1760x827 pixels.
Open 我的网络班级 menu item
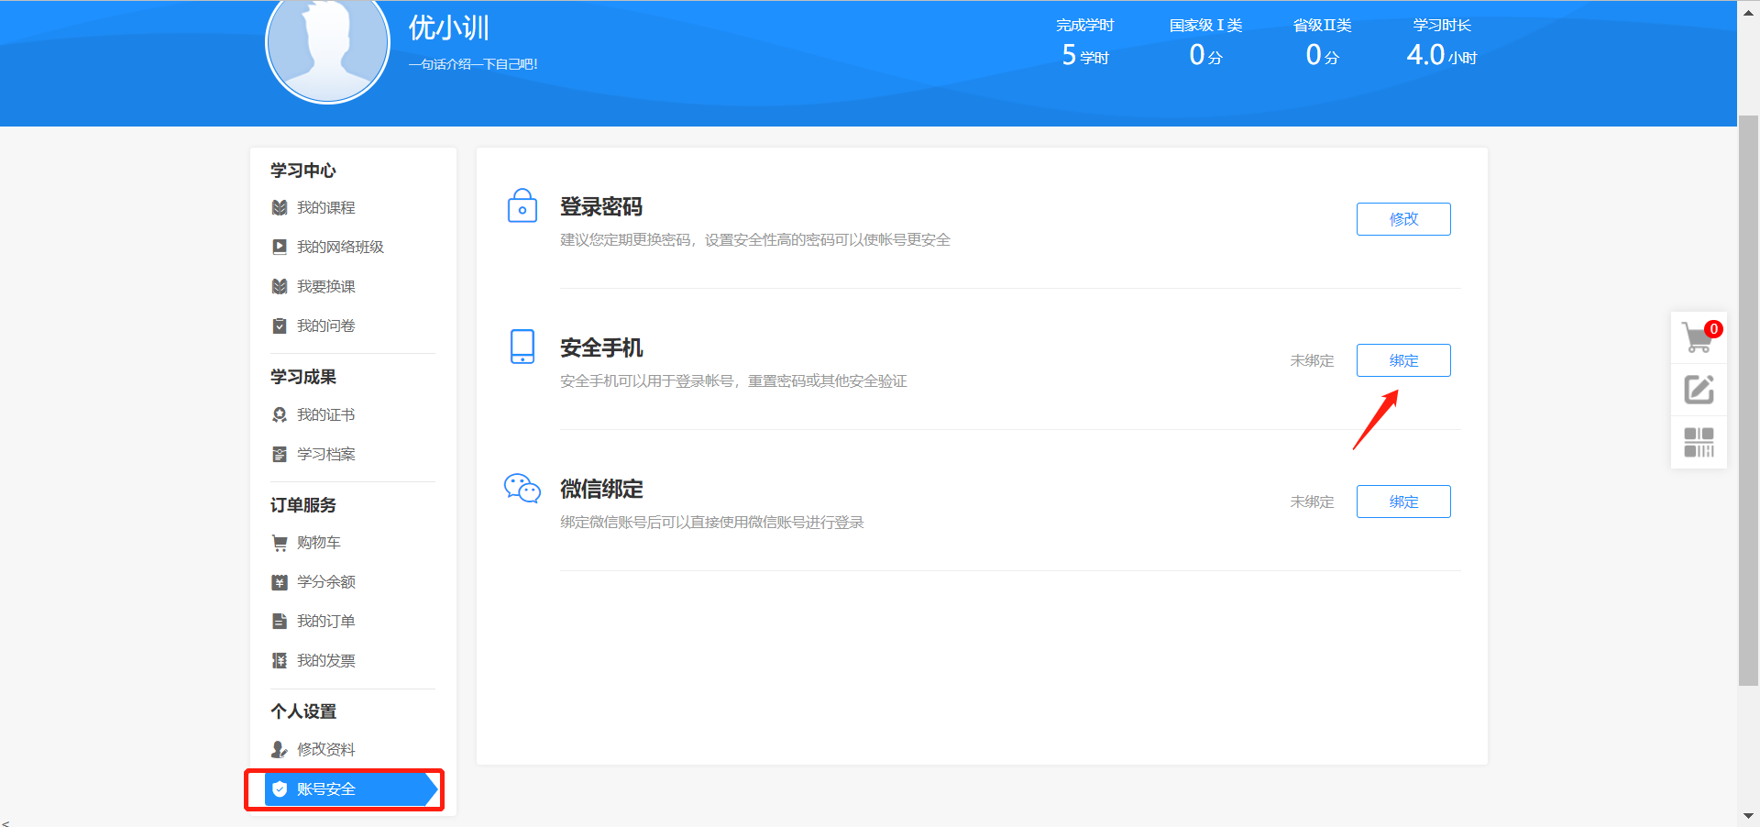[x=340, y=248]
